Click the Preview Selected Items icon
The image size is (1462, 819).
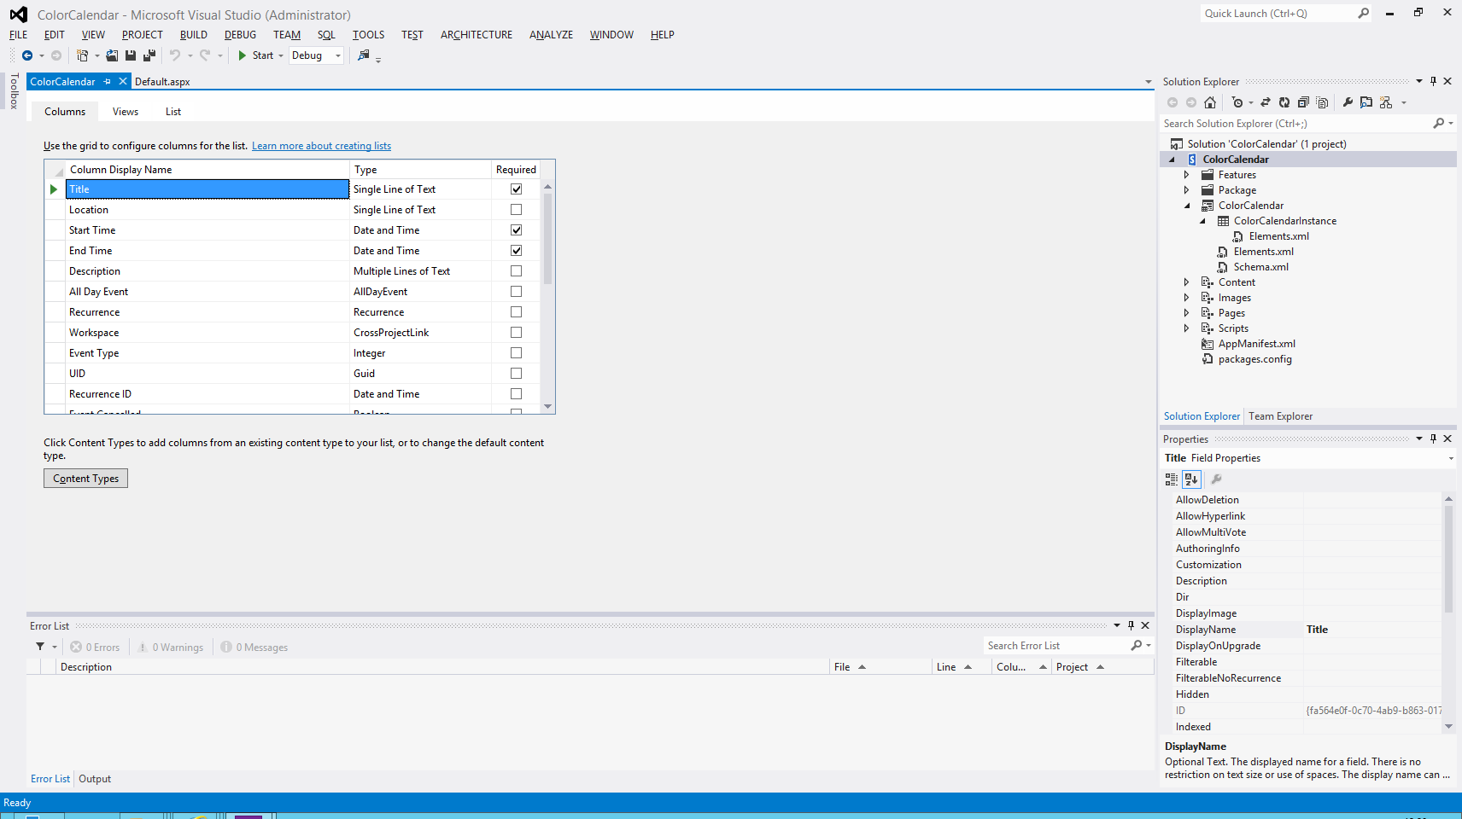[x=1366, y=102]
